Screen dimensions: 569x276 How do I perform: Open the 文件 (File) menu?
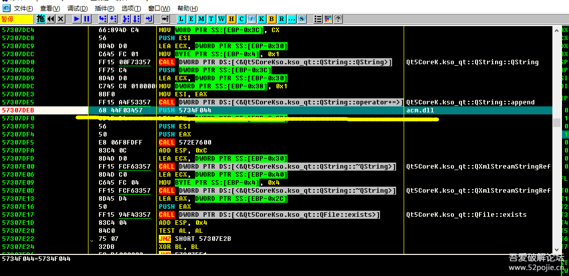pyautogui.click(x=24, y=9)
